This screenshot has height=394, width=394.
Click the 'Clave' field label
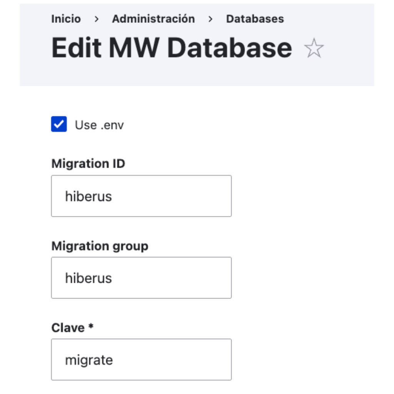(x=68, y=328)
